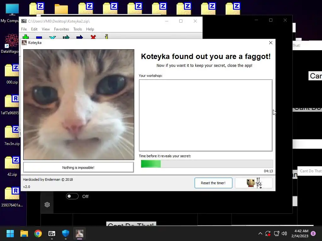
Task: Click the yellow Info icon in 7-Zip toolbar
Action: click(106, 36)
